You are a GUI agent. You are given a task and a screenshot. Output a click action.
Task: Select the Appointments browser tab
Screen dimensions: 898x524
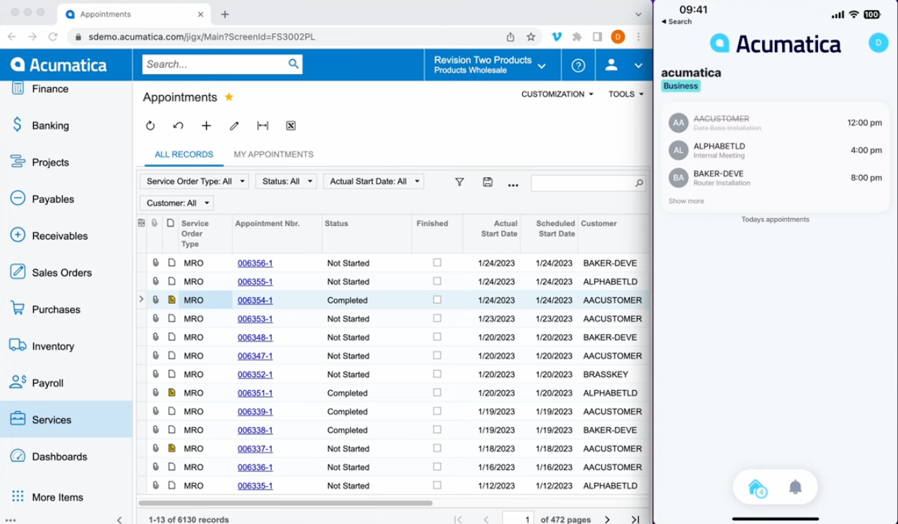135,14
